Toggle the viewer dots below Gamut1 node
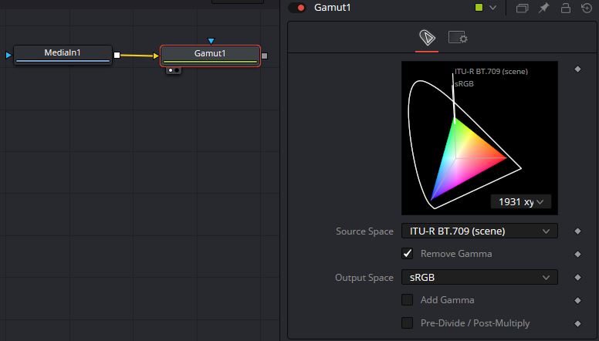The image size is (599, 341). 174,71
